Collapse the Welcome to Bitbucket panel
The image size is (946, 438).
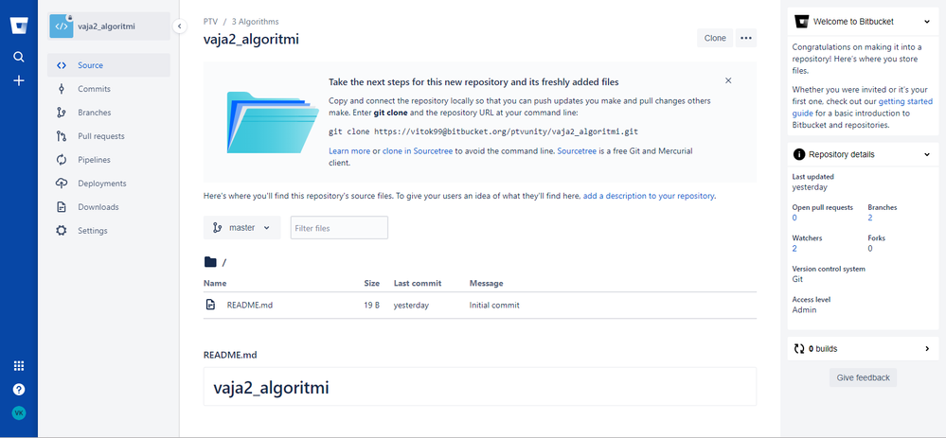[927, 22]
